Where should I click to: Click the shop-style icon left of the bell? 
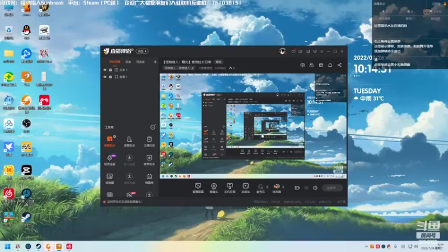coord(321,65)
